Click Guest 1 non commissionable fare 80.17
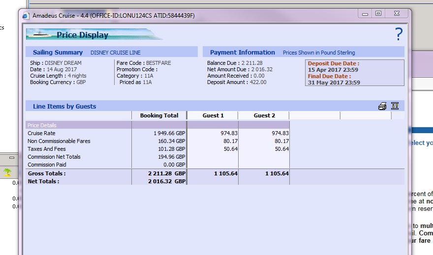 pyautogui.click(x=230, y=141)
